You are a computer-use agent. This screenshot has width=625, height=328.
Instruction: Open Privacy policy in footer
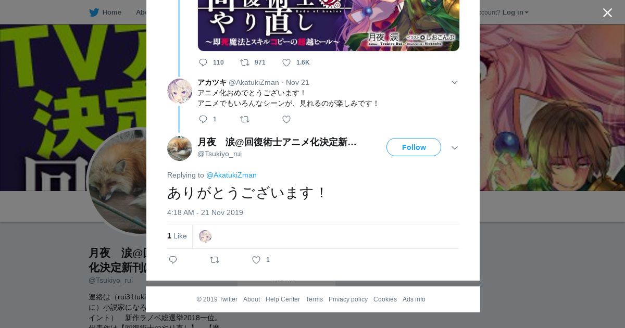(348, 299)
